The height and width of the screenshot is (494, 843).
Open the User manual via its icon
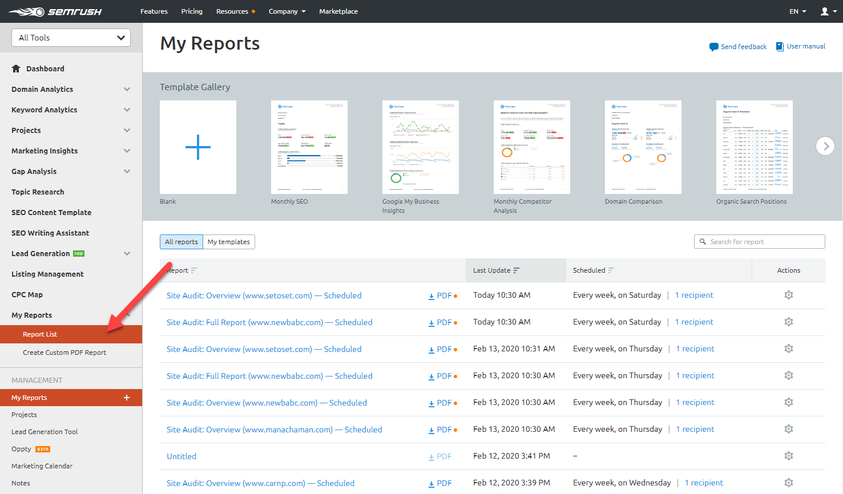pyautogui.click(x=780, y=46)
